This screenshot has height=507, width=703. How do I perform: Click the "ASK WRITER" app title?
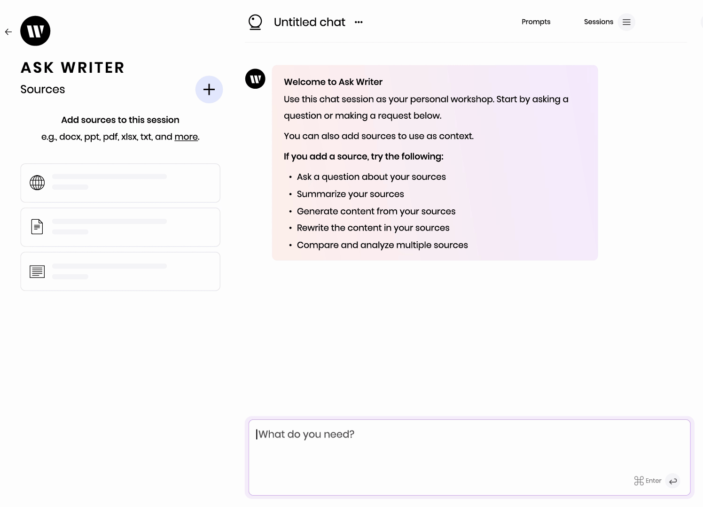(x=73, y=68)
